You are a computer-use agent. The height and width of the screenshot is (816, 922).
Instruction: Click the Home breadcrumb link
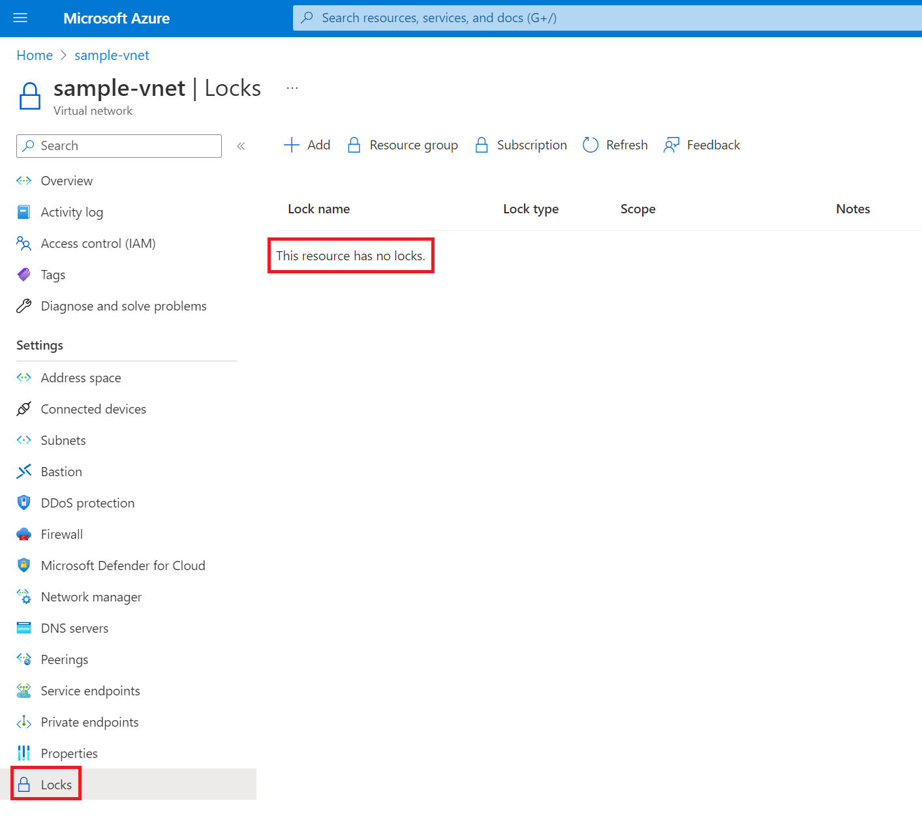pyautogui.click(x=35, y=55)
